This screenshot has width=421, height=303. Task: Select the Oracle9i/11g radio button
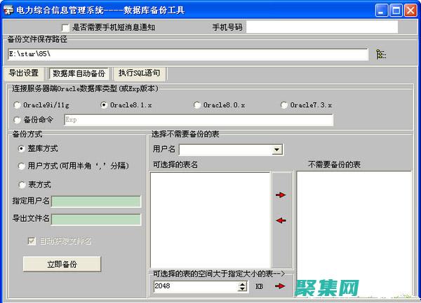[x=17, y=105]
